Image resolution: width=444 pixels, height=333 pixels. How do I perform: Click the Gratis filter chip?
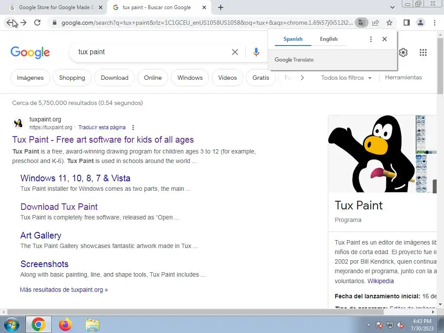pyautogui.click(x=261, y=78)
